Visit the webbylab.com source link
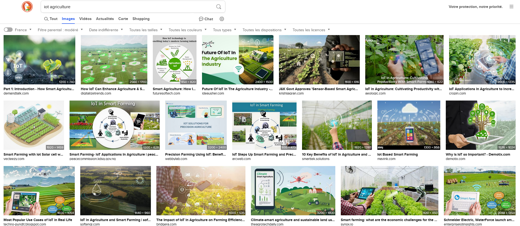520x226 pixels. tap(176, 159)
